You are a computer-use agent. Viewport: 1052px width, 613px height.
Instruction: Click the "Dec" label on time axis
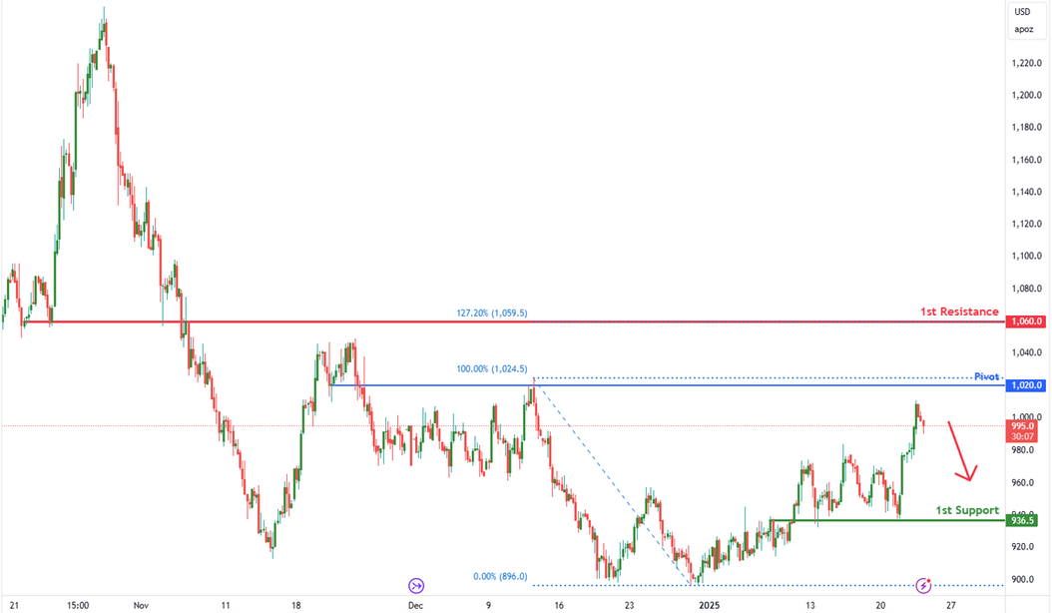click(415, 605)
